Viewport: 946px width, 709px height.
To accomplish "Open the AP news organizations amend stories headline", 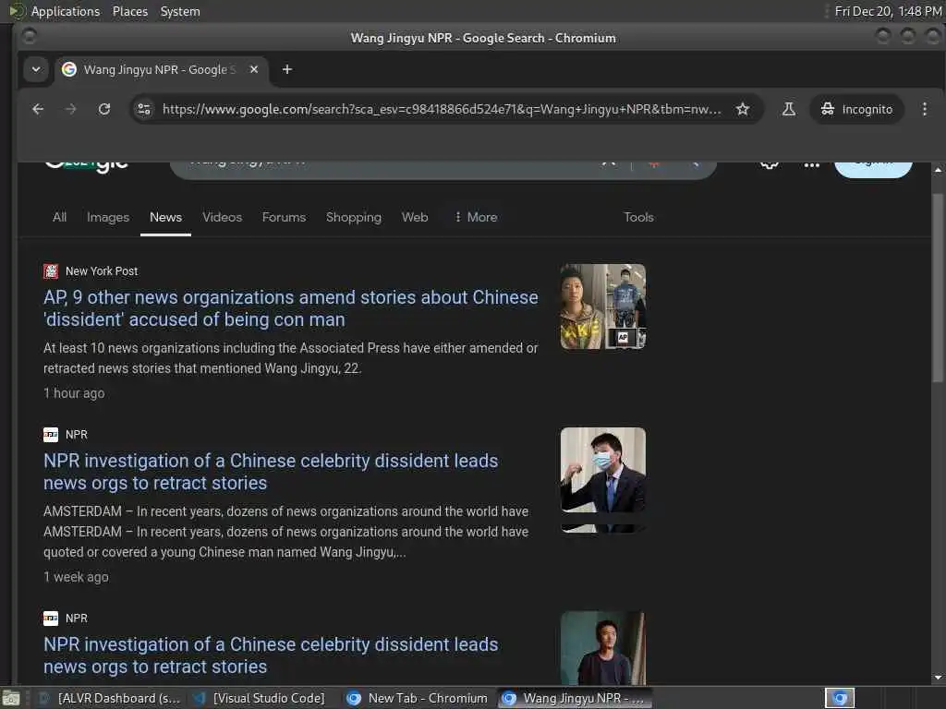I will click(x=290, y=308).
